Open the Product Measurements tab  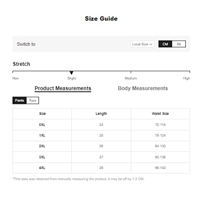pyautogui.click(x=63, y=88)
